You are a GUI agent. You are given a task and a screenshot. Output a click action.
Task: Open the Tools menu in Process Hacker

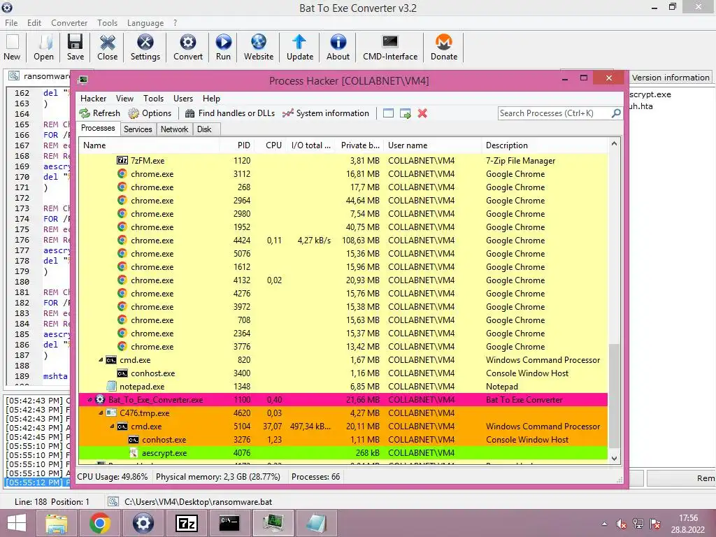click(153, 99)
